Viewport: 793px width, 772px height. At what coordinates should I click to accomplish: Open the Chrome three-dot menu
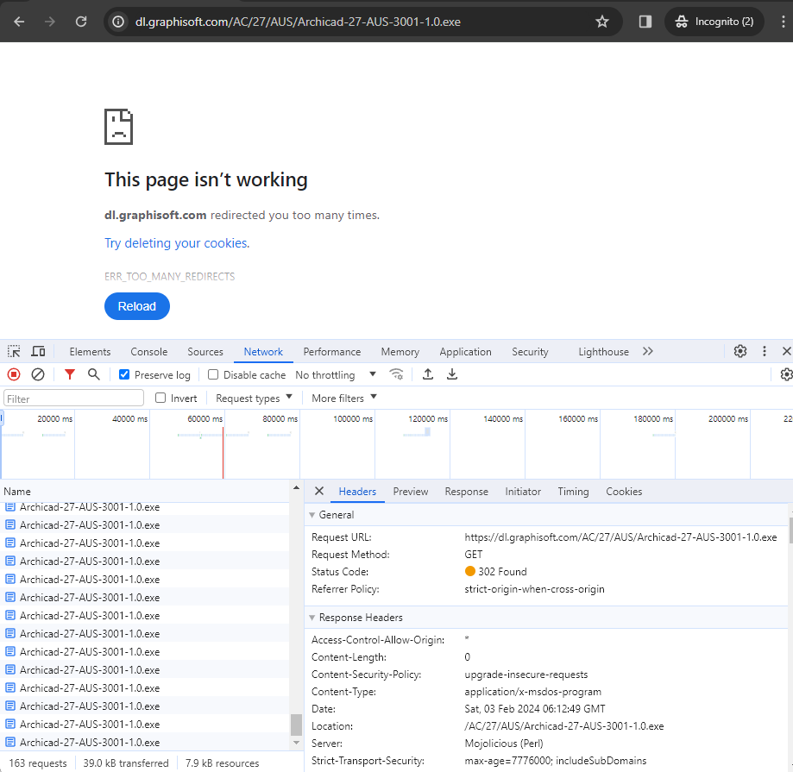(x=783, y=22)
